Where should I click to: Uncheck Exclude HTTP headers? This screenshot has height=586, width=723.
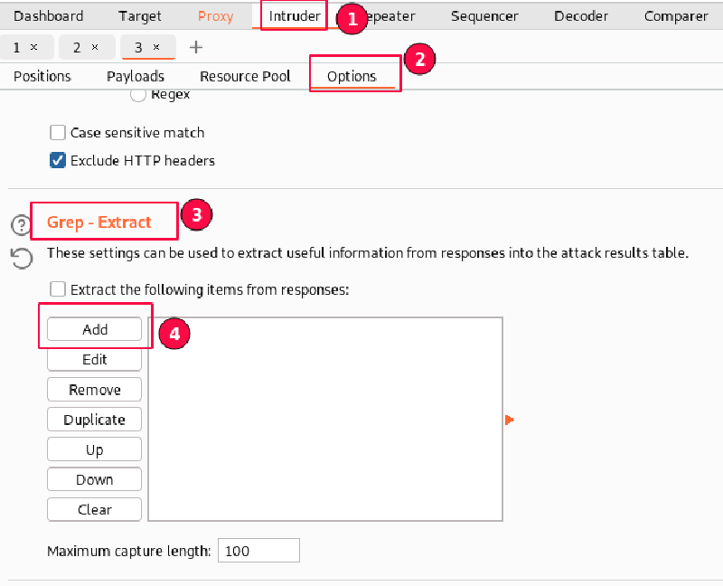[x=58, y=161]
